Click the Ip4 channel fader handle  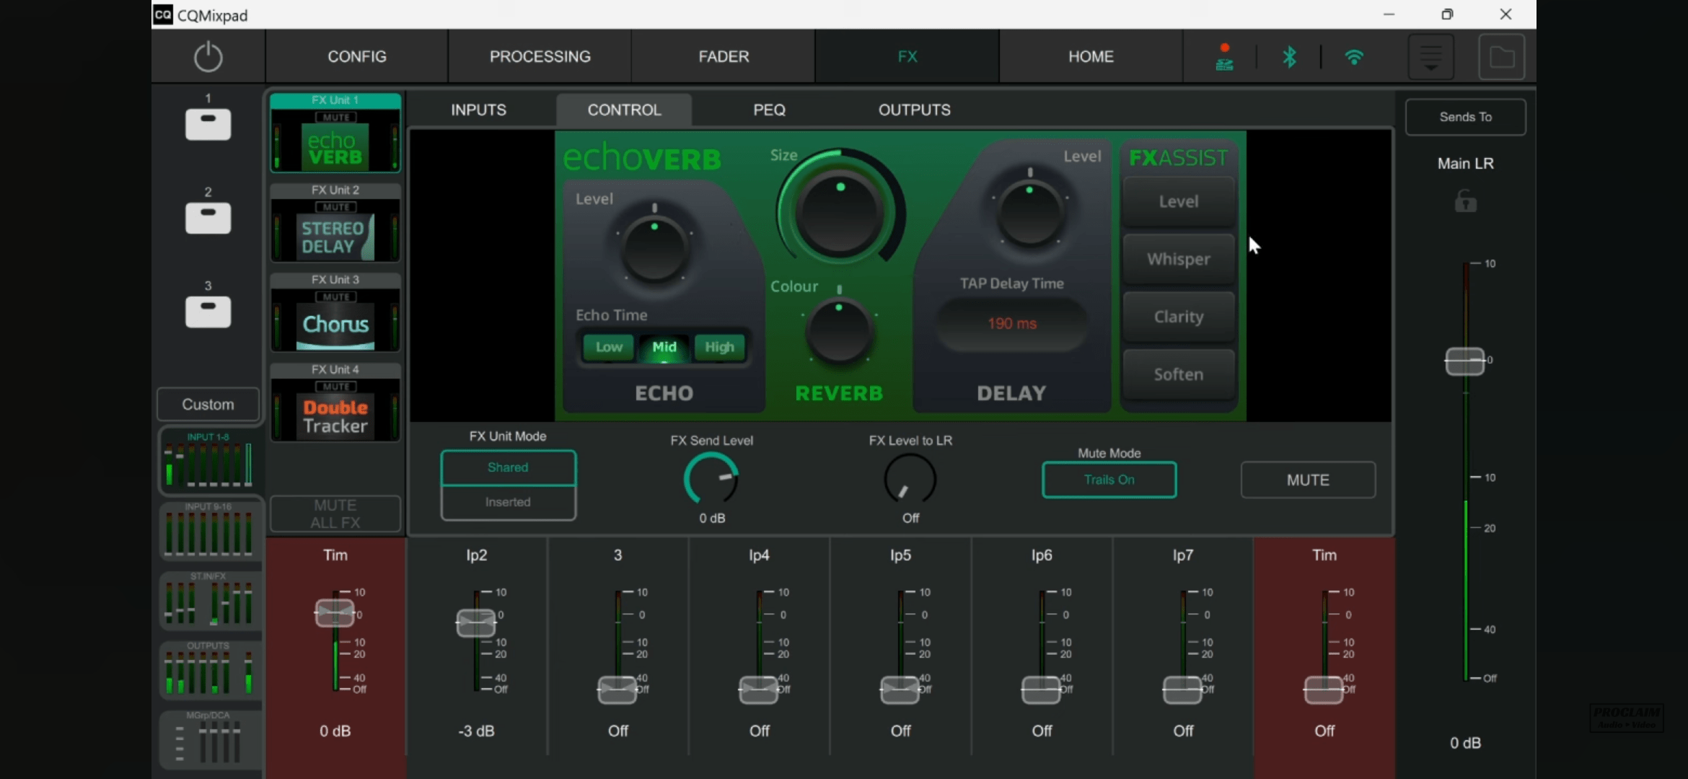coord(759,690)
